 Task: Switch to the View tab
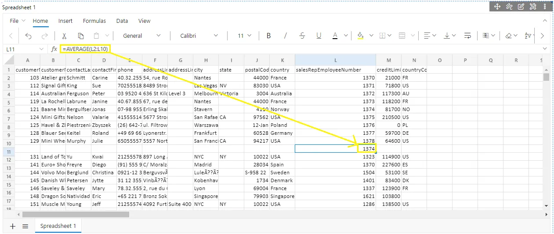pyautogui.click(x=145, y=21)
